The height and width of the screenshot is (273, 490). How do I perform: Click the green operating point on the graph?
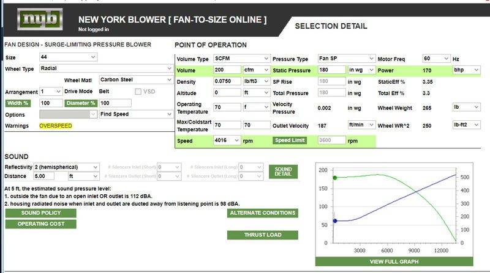pos(335,178)
